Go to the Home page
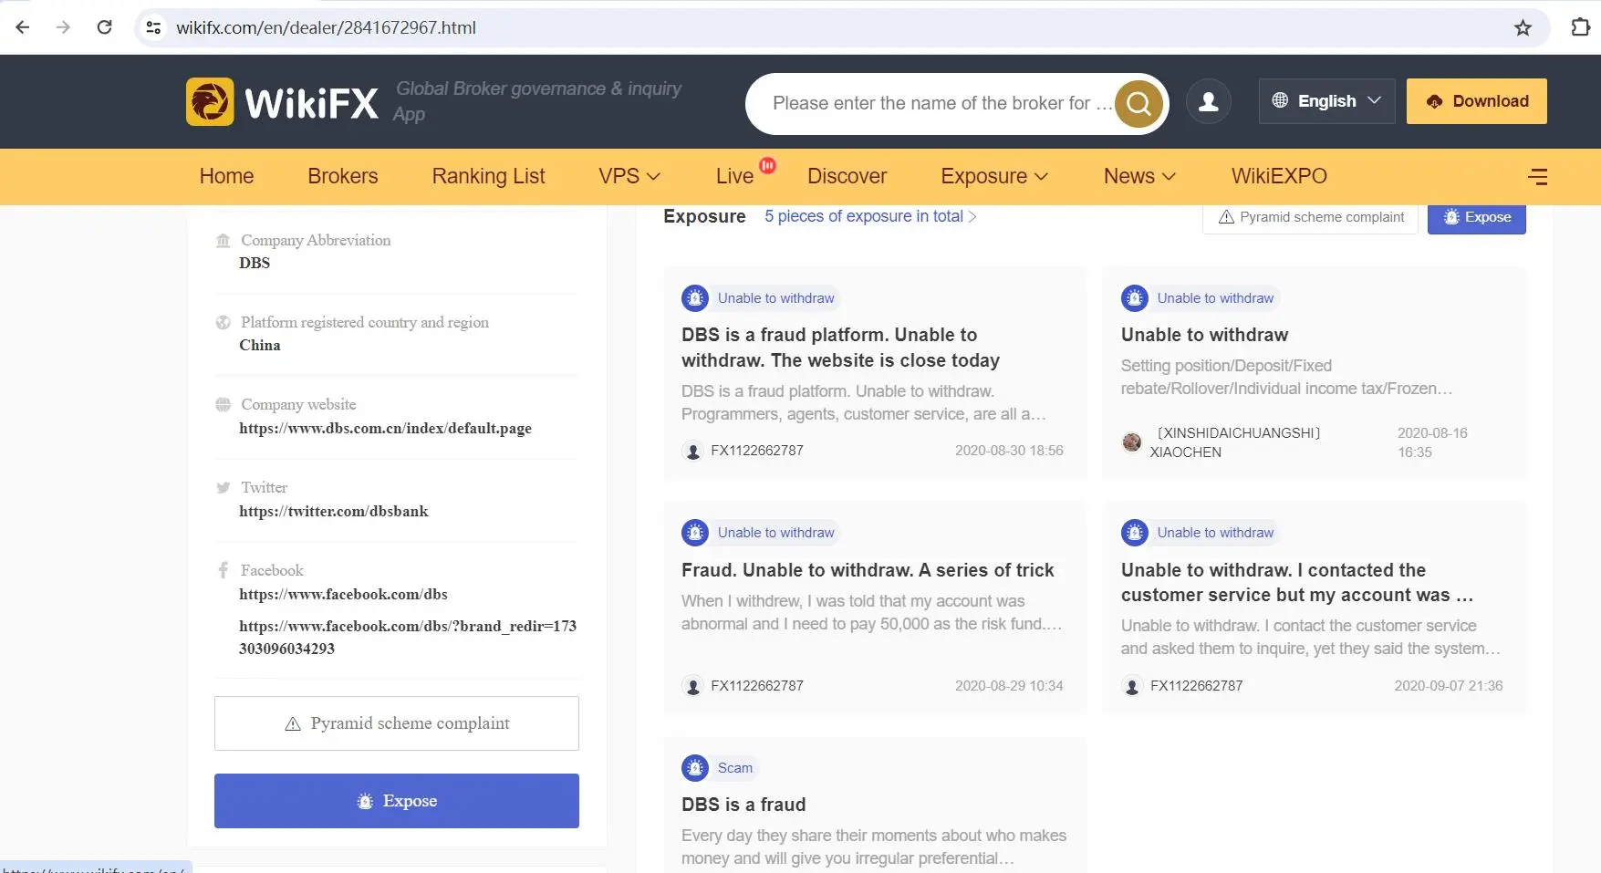 [227, 176]
